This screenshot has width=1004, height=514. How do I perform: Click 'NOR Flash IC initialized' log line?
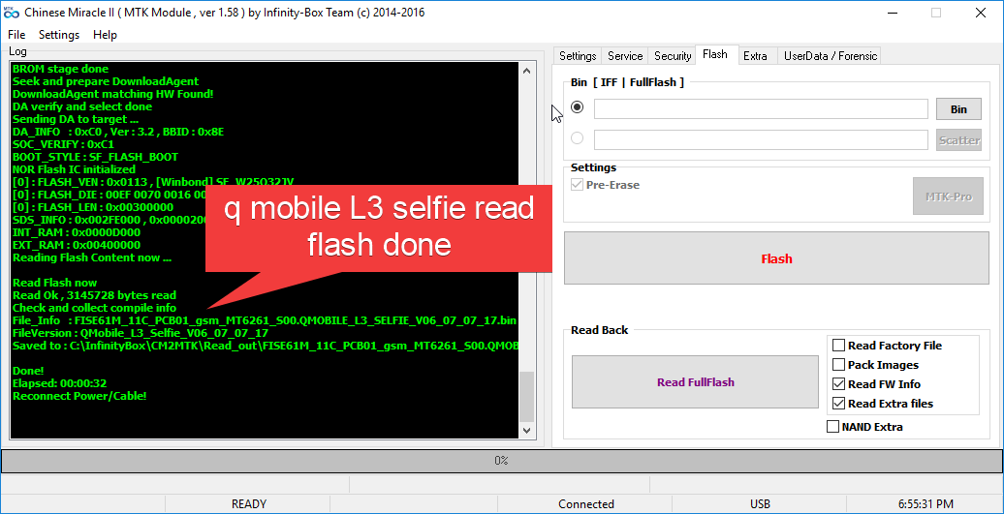coord(74,169)
